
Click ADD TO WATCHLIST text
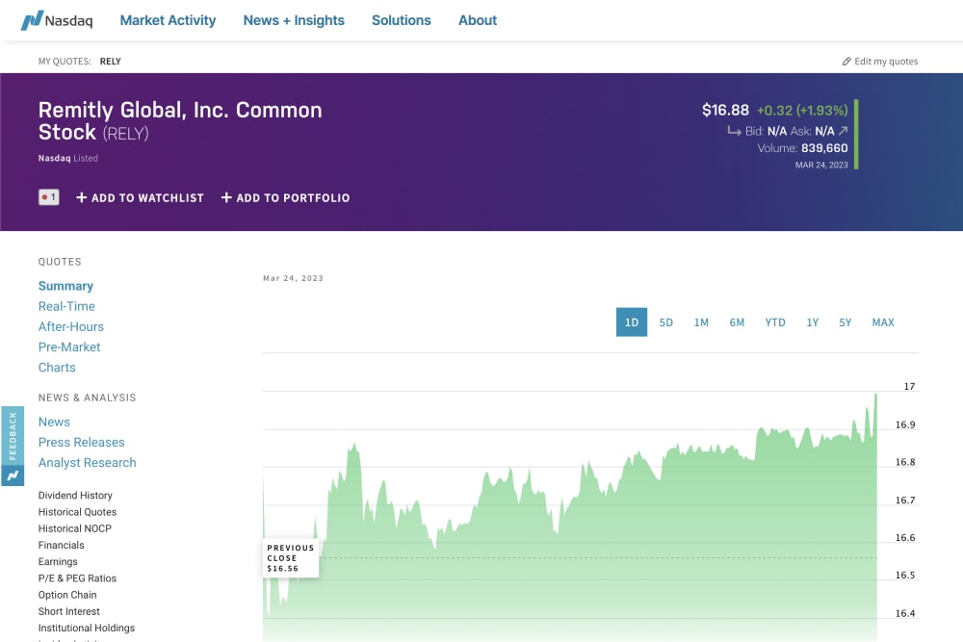point(147,197)
